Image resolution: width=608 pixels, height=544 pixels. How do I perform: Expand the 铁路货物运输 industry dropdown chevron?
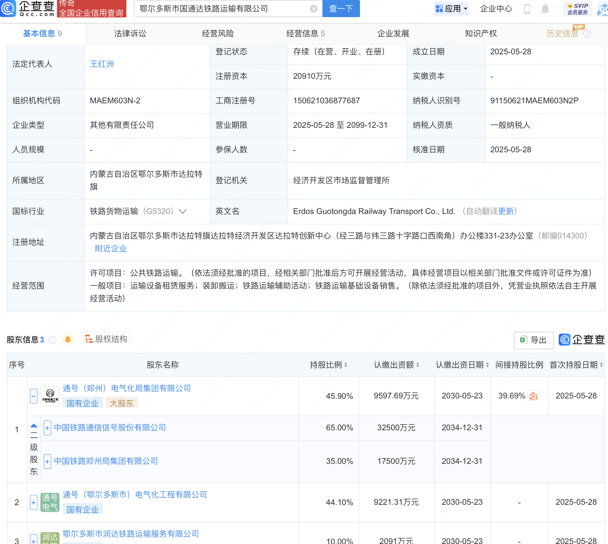click(x=183, y=211)
